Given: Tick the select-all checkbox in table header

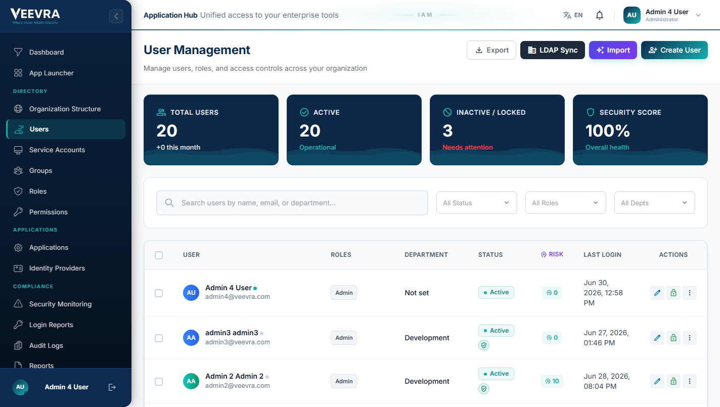Looking at the screenshot, I should [159, 255].
